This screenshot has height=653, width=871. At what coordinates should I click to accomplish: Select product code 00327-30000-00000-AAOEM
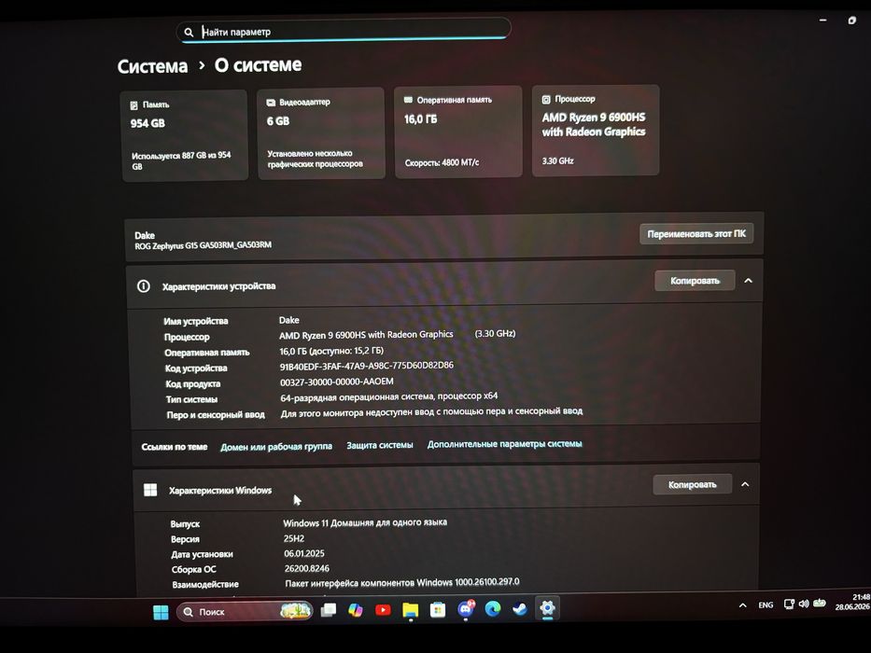(337, 382)
